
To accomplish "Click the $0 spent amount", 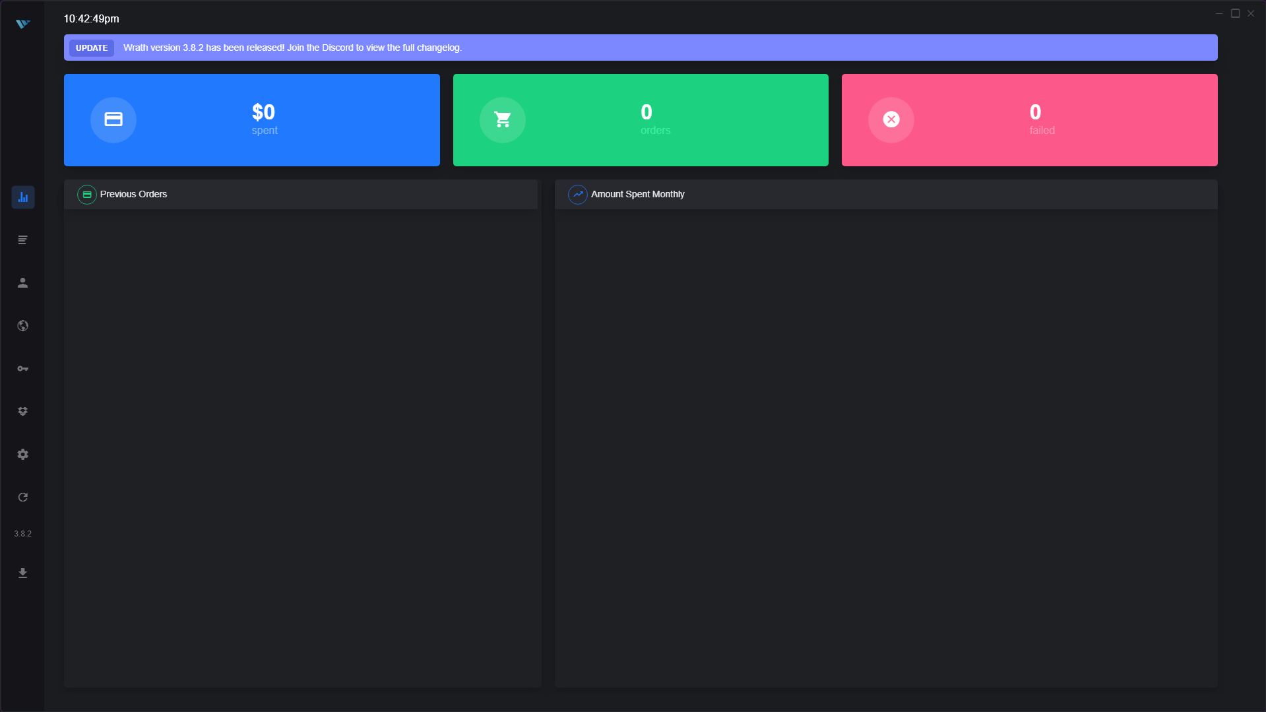I will pos(263,112).
